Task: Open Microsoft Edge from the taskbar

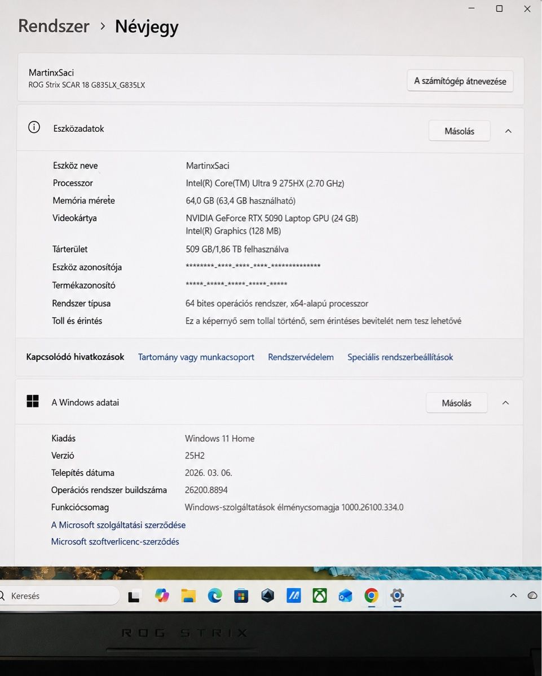Action: click(x=215, y=595)
